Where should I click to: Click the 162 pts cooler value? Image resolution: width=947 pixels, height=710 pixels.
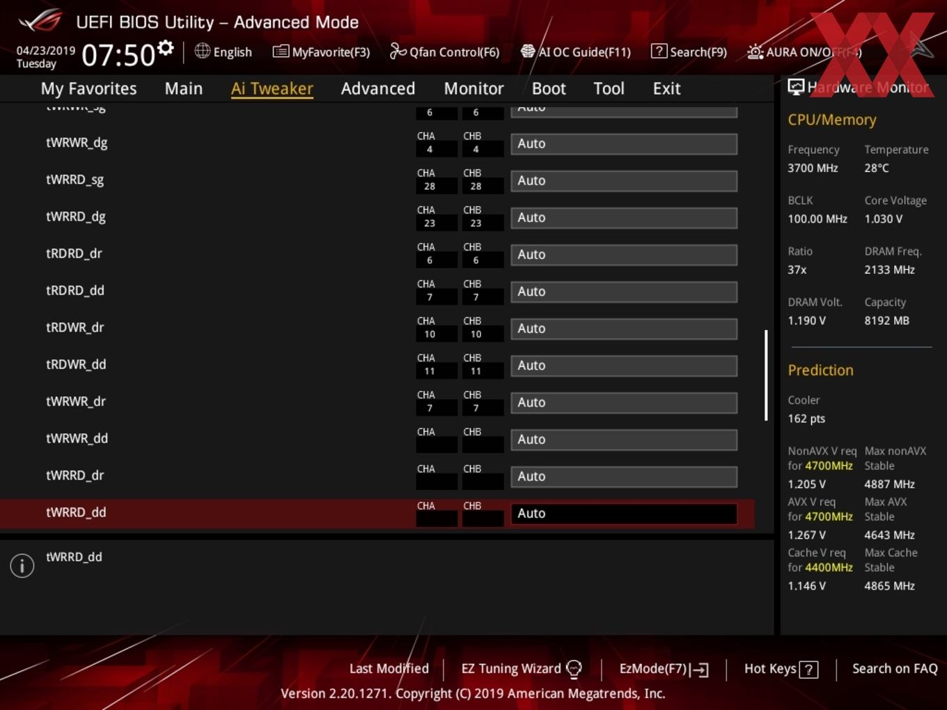tap(806, 418)
